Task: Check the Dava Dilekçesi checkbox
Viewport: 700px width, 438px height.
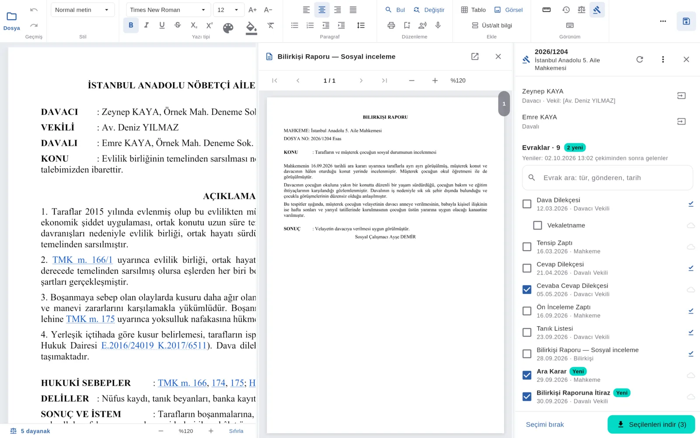Action: coord(527,204)
